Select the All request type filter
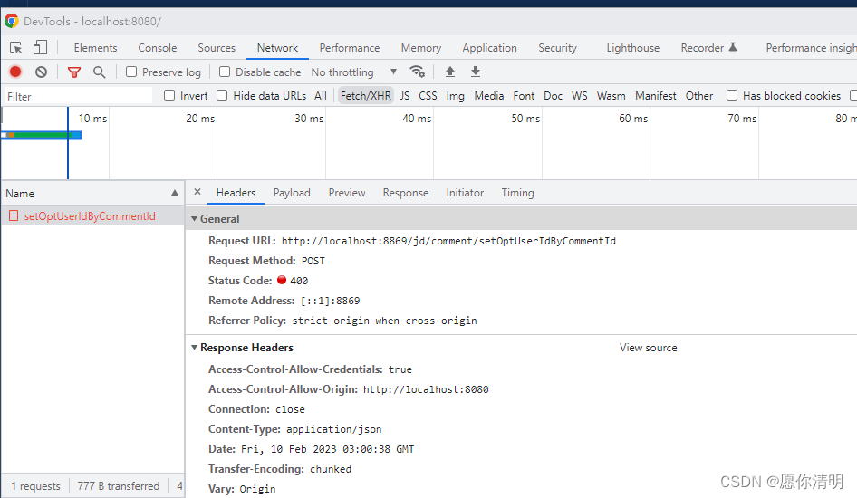Screen dimensions: 857x498 tap(321, 96)
